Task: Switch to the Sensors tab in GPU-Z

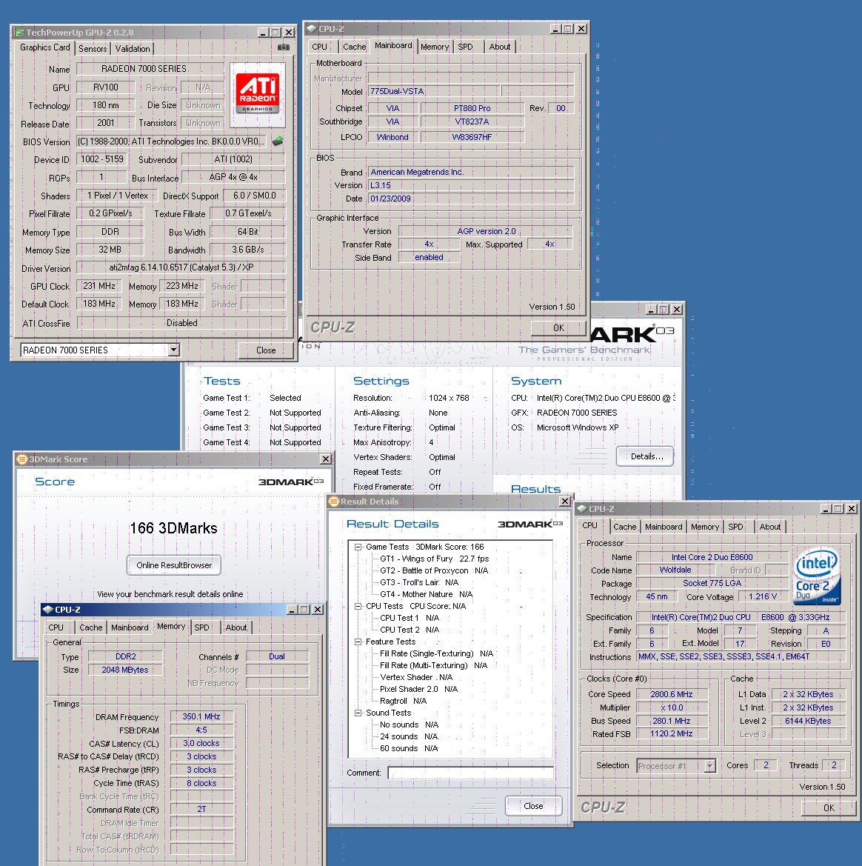Action: point(93,49)
